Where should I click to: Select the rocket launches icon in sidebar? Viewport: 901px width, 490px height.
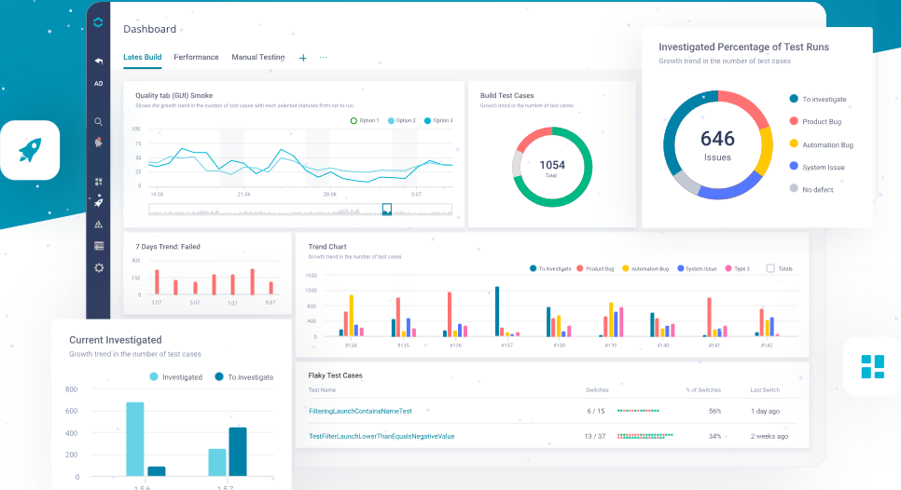tap(99, 202)
